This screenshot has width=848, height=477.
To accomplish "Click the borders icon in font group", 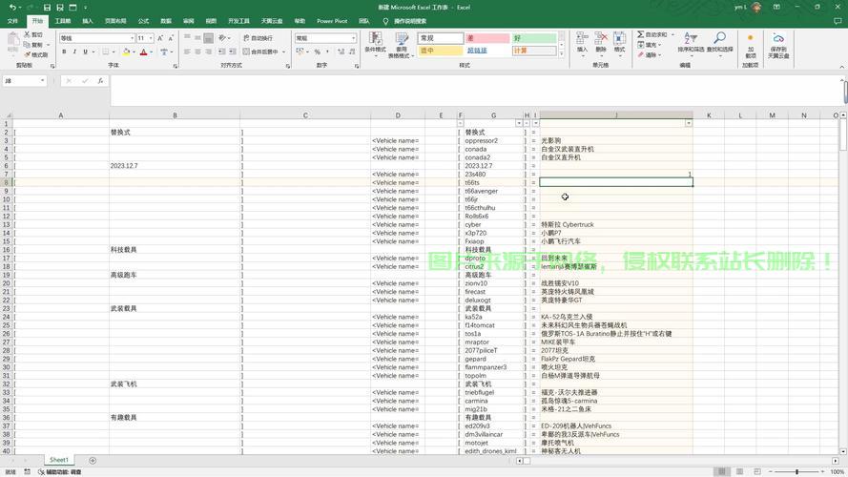I will coord(106,52).
